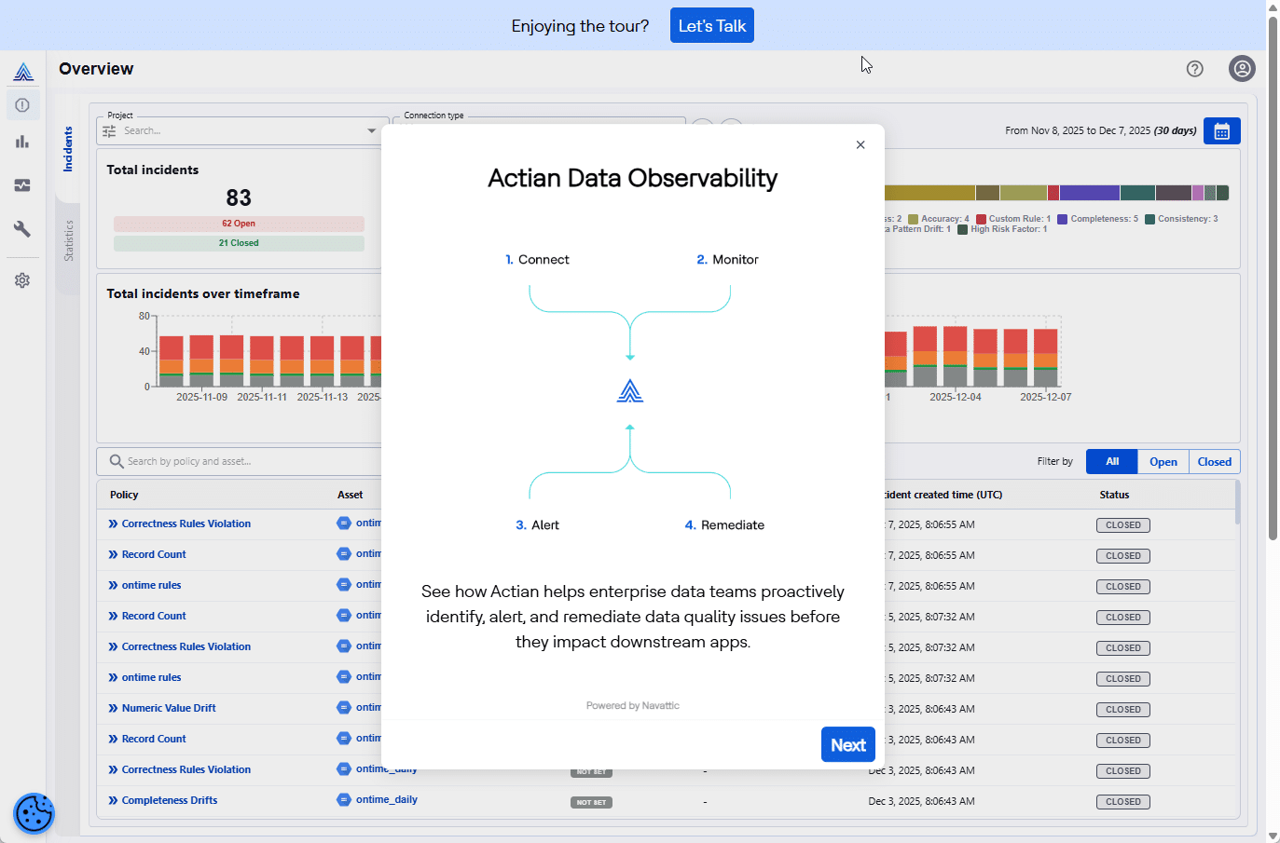1280x843 pixels.
Task: Open the Numeric Value Drift policy link
Action: coord(169,709)
